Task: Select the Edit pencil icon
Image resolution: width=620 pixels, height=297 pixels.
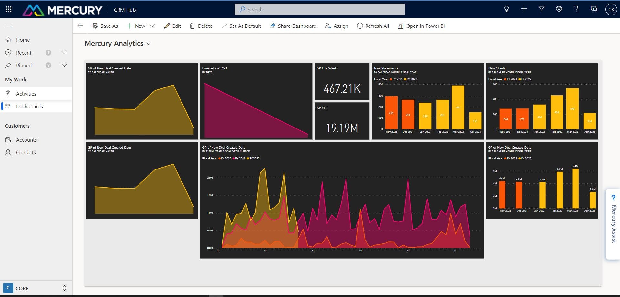Action: (168, 26)
